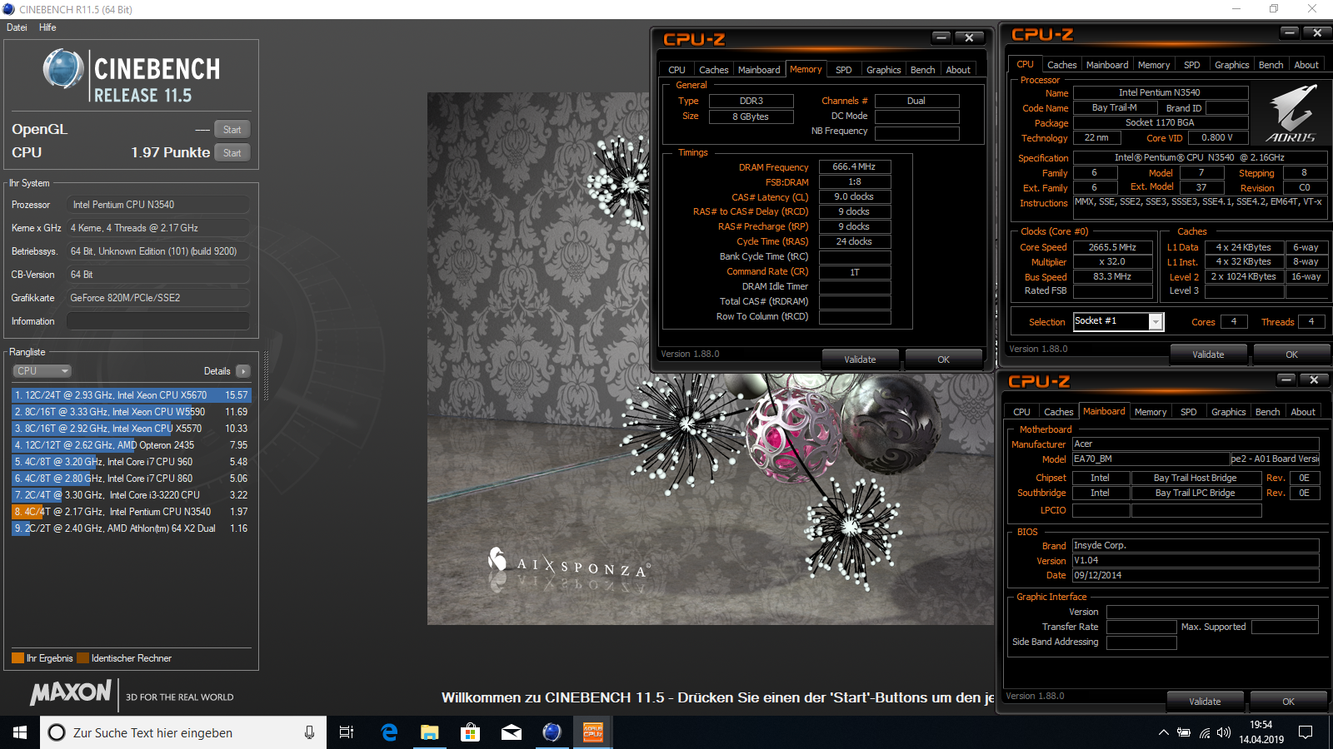This screenshot has width=1333, height=749.
Task: Click the orange Ihr Ergebnis legend swatch
Action: point(17,658)
